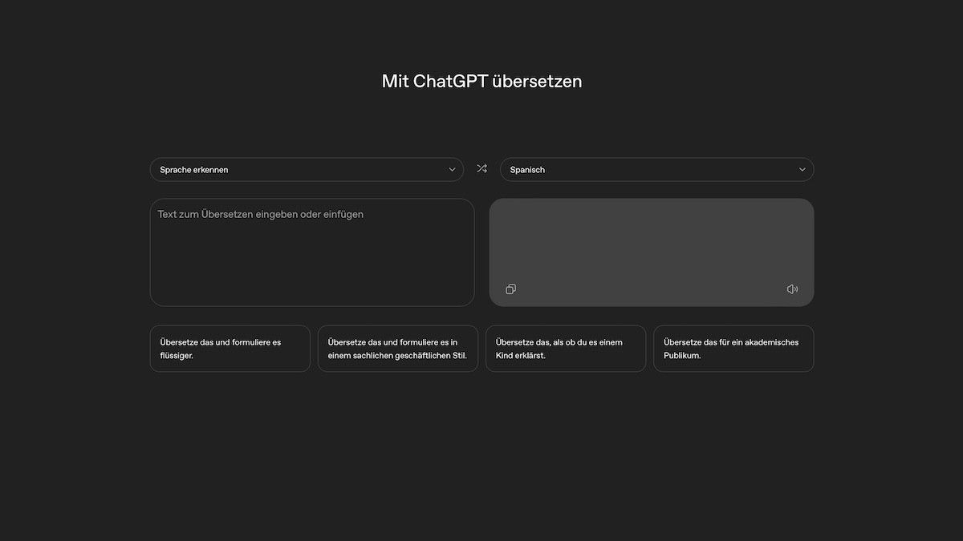This screenshot has height=541, width=963.
Task: Click the 'Mit ChatGPT übersetzen' heading
Action: (481, 81)
